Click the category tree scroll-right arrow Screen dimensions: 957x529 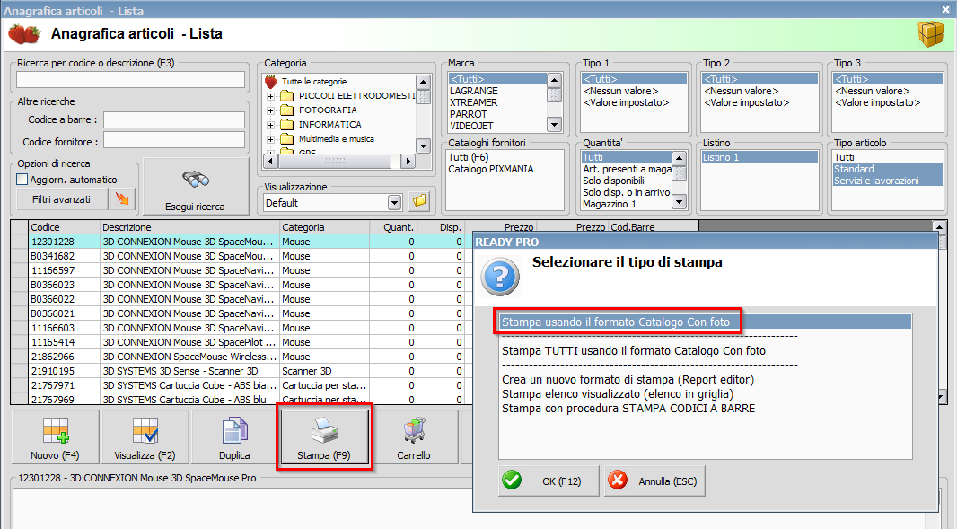408,162
